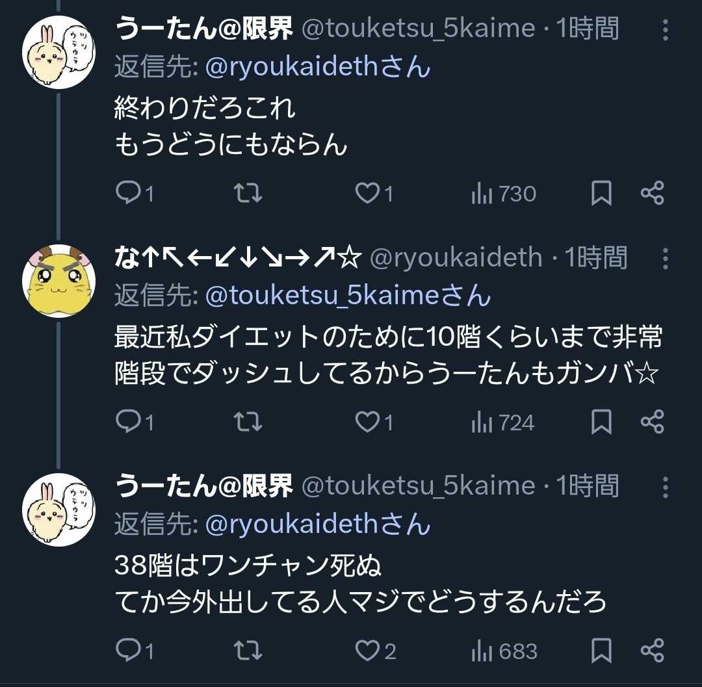Bookmark the 38階はワンチャン死ぬ tweet
Screen dimensions: 702x687
[601, 651]
